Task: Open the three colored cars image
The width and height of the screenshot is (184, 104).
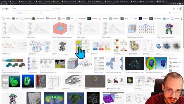Action: point(14,64)
